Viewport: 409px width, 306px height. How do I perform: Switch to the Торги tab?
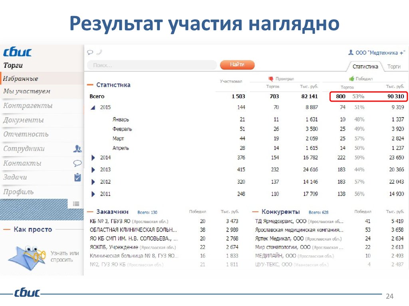(x=394, y=67)
